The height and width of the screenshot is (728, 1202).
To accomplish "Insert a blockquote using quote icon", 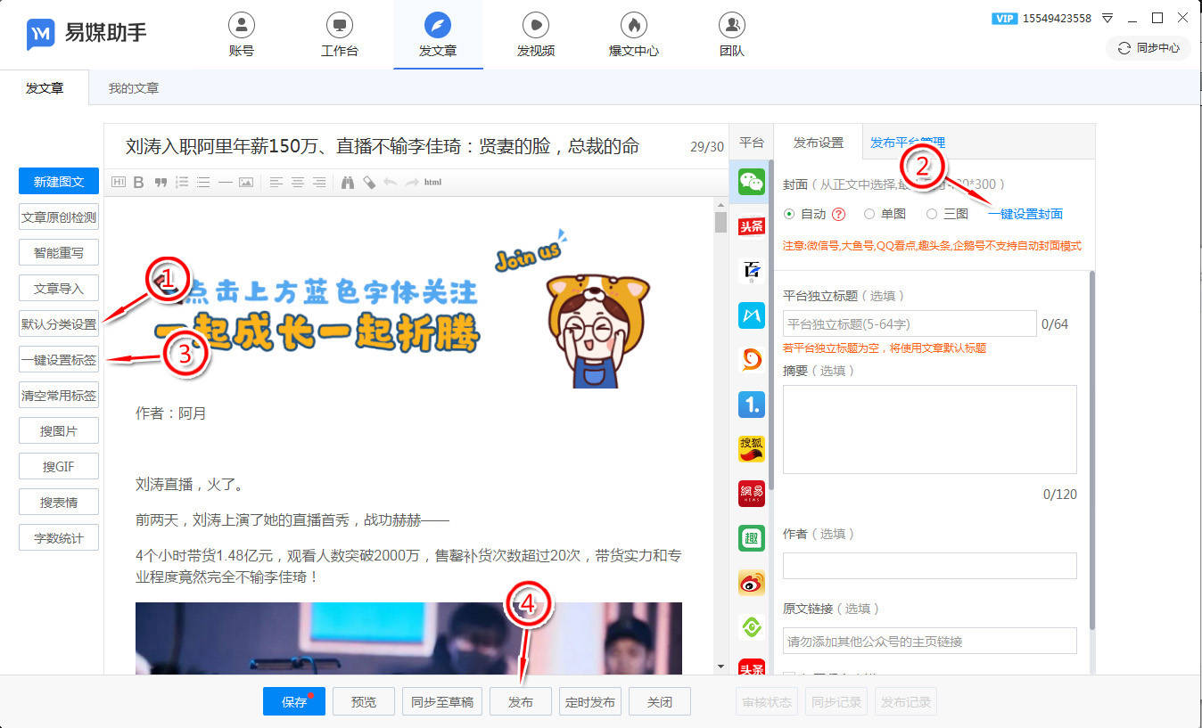I will coord(161,182).
